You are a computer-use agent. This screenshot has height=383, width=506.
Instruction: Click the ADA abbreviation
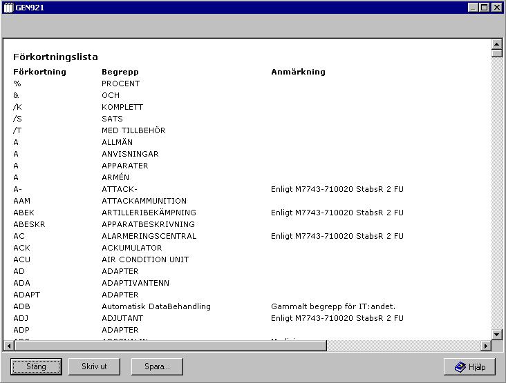click(21, 283)
